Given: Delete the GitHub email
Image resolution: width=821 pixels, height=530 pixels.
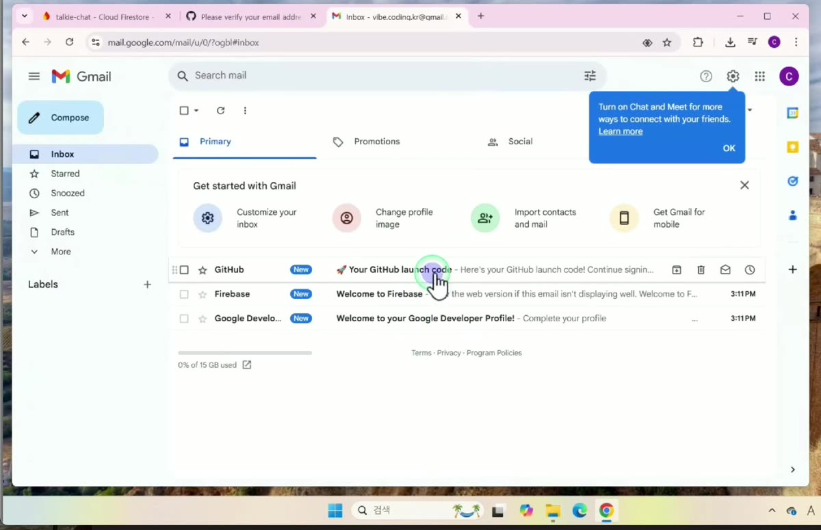Looking at the screenshot, I should pyautogui.click(x=701, y=270).
